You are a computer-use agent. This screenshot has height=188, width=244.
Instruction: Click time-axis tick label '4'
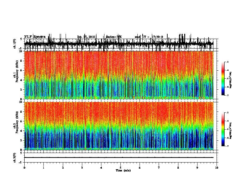click(101, 168)
